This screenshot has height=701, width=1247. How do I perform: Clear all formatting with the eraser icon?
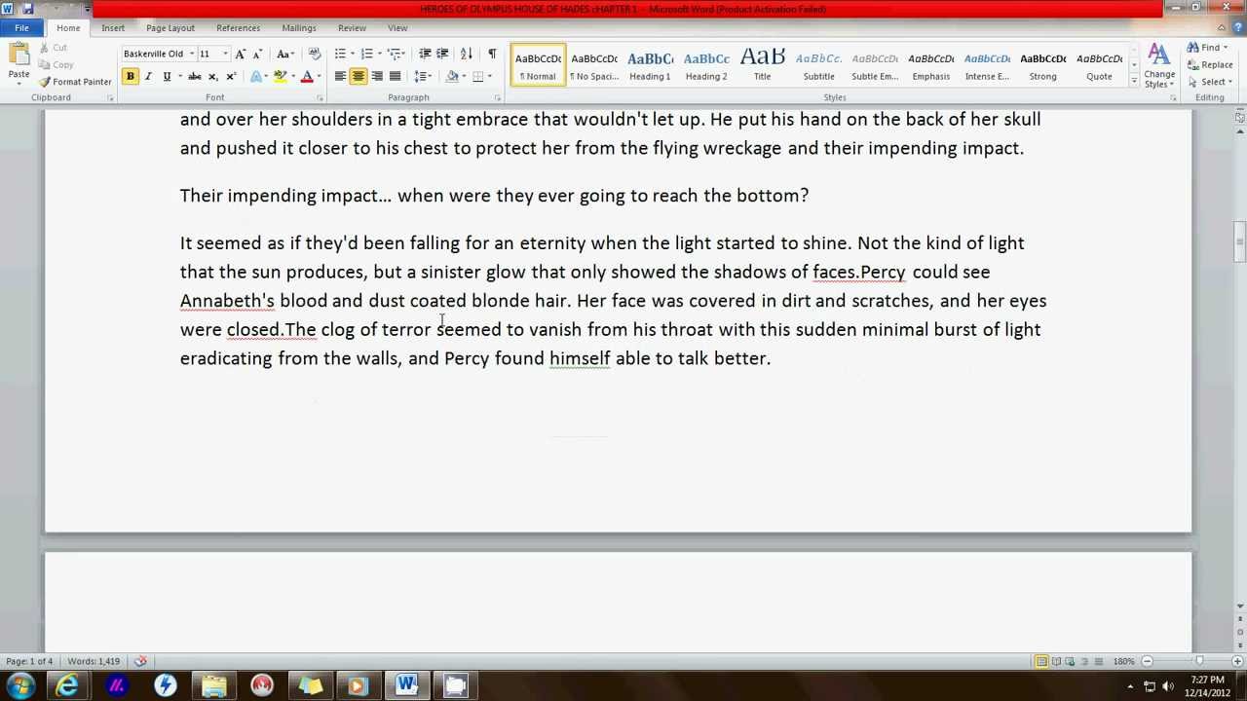point(314,54)
